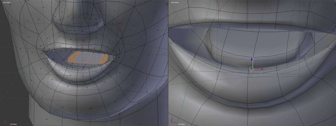Grab the blue Z-axis manipulator arrow

pyautogui.click(x=252, y=60)
